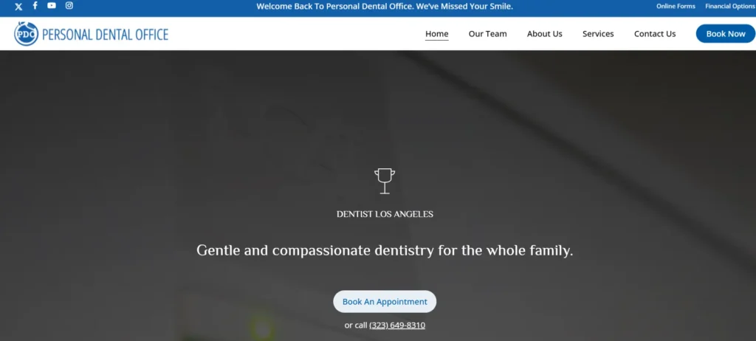Open Financial Options in the top bar

click(729, 7)
